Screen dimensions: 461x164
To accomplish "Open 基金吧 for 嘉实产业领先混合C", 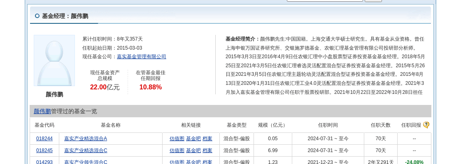I will pyautogui.click(x=193, y=162).
